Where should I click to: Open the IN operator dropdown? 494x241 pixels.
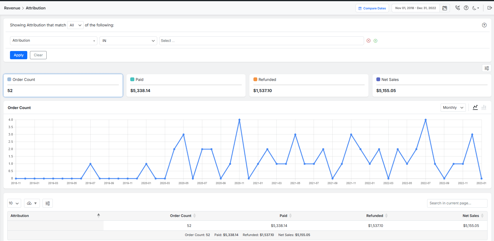click(128, 41)
